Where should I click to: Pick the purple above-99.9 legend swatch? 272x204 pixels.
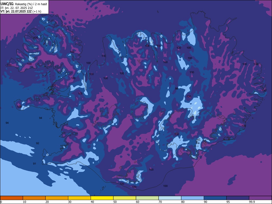pyautogui.click(x=260, y=198)
